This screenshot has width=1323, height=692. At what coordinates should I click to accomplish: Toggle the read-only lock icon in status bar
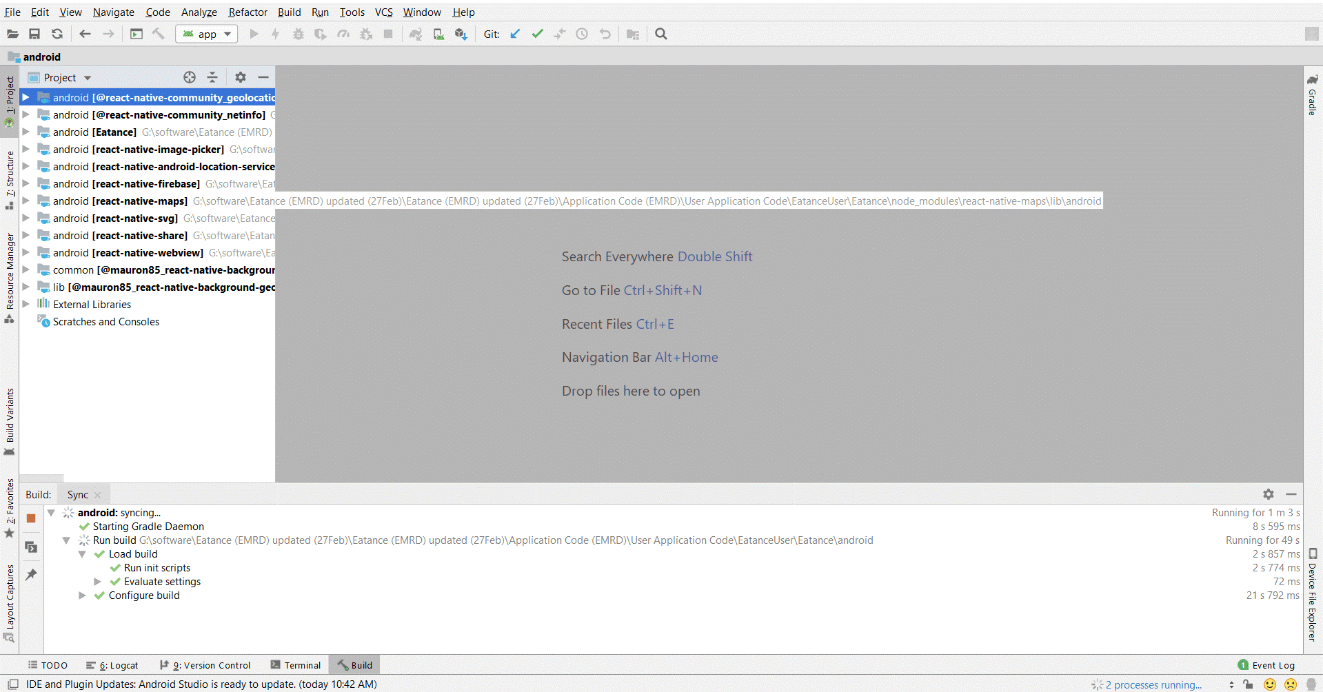(x=1249, y=684)
